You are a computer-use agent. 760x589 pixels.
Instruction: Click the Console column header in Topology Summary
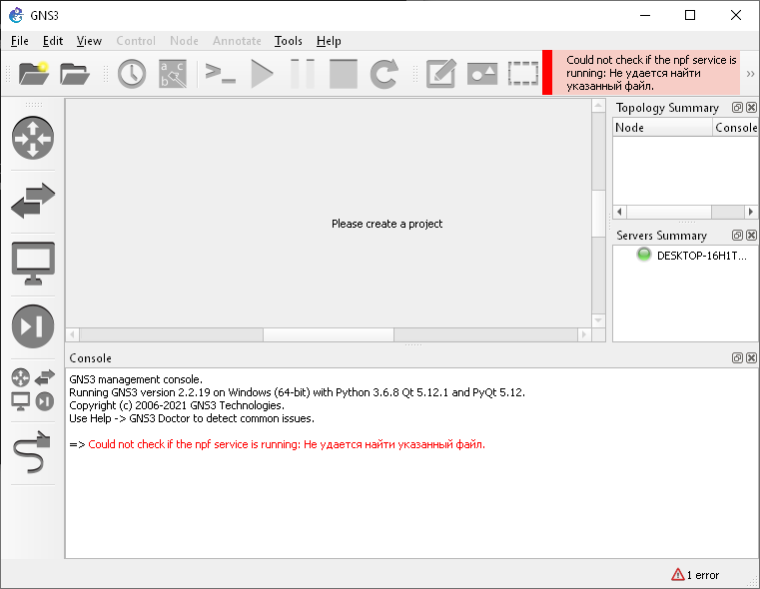[x=735, y=128]
